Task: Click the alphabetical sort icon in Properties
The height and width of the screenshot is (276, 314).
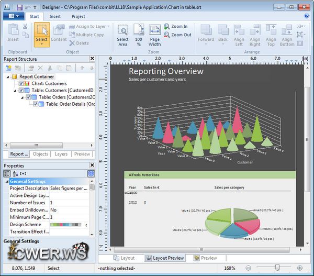Action: [x=15, y=173]
